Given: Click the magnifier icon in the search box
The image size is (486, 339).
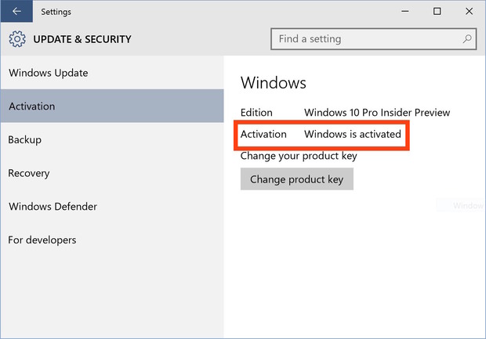Looking at the screenshot, I should 467,38.
